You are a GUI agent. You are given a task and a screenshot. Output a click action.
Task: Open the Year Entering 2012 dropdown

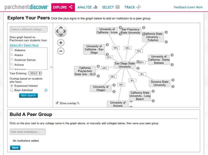click(35, 73)
